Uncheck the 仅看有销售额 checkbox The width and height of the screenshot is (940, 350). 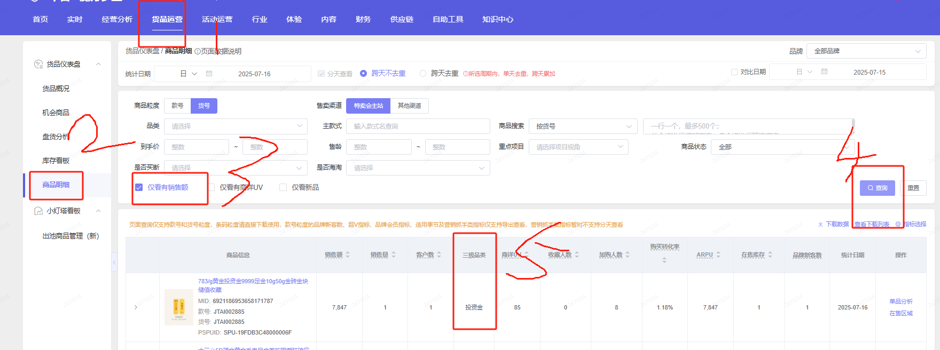coord(139,187)
